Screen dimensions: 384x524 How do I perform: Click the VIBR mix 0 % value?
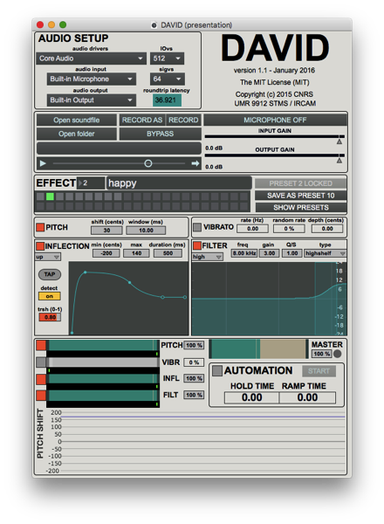pos(194,362)
